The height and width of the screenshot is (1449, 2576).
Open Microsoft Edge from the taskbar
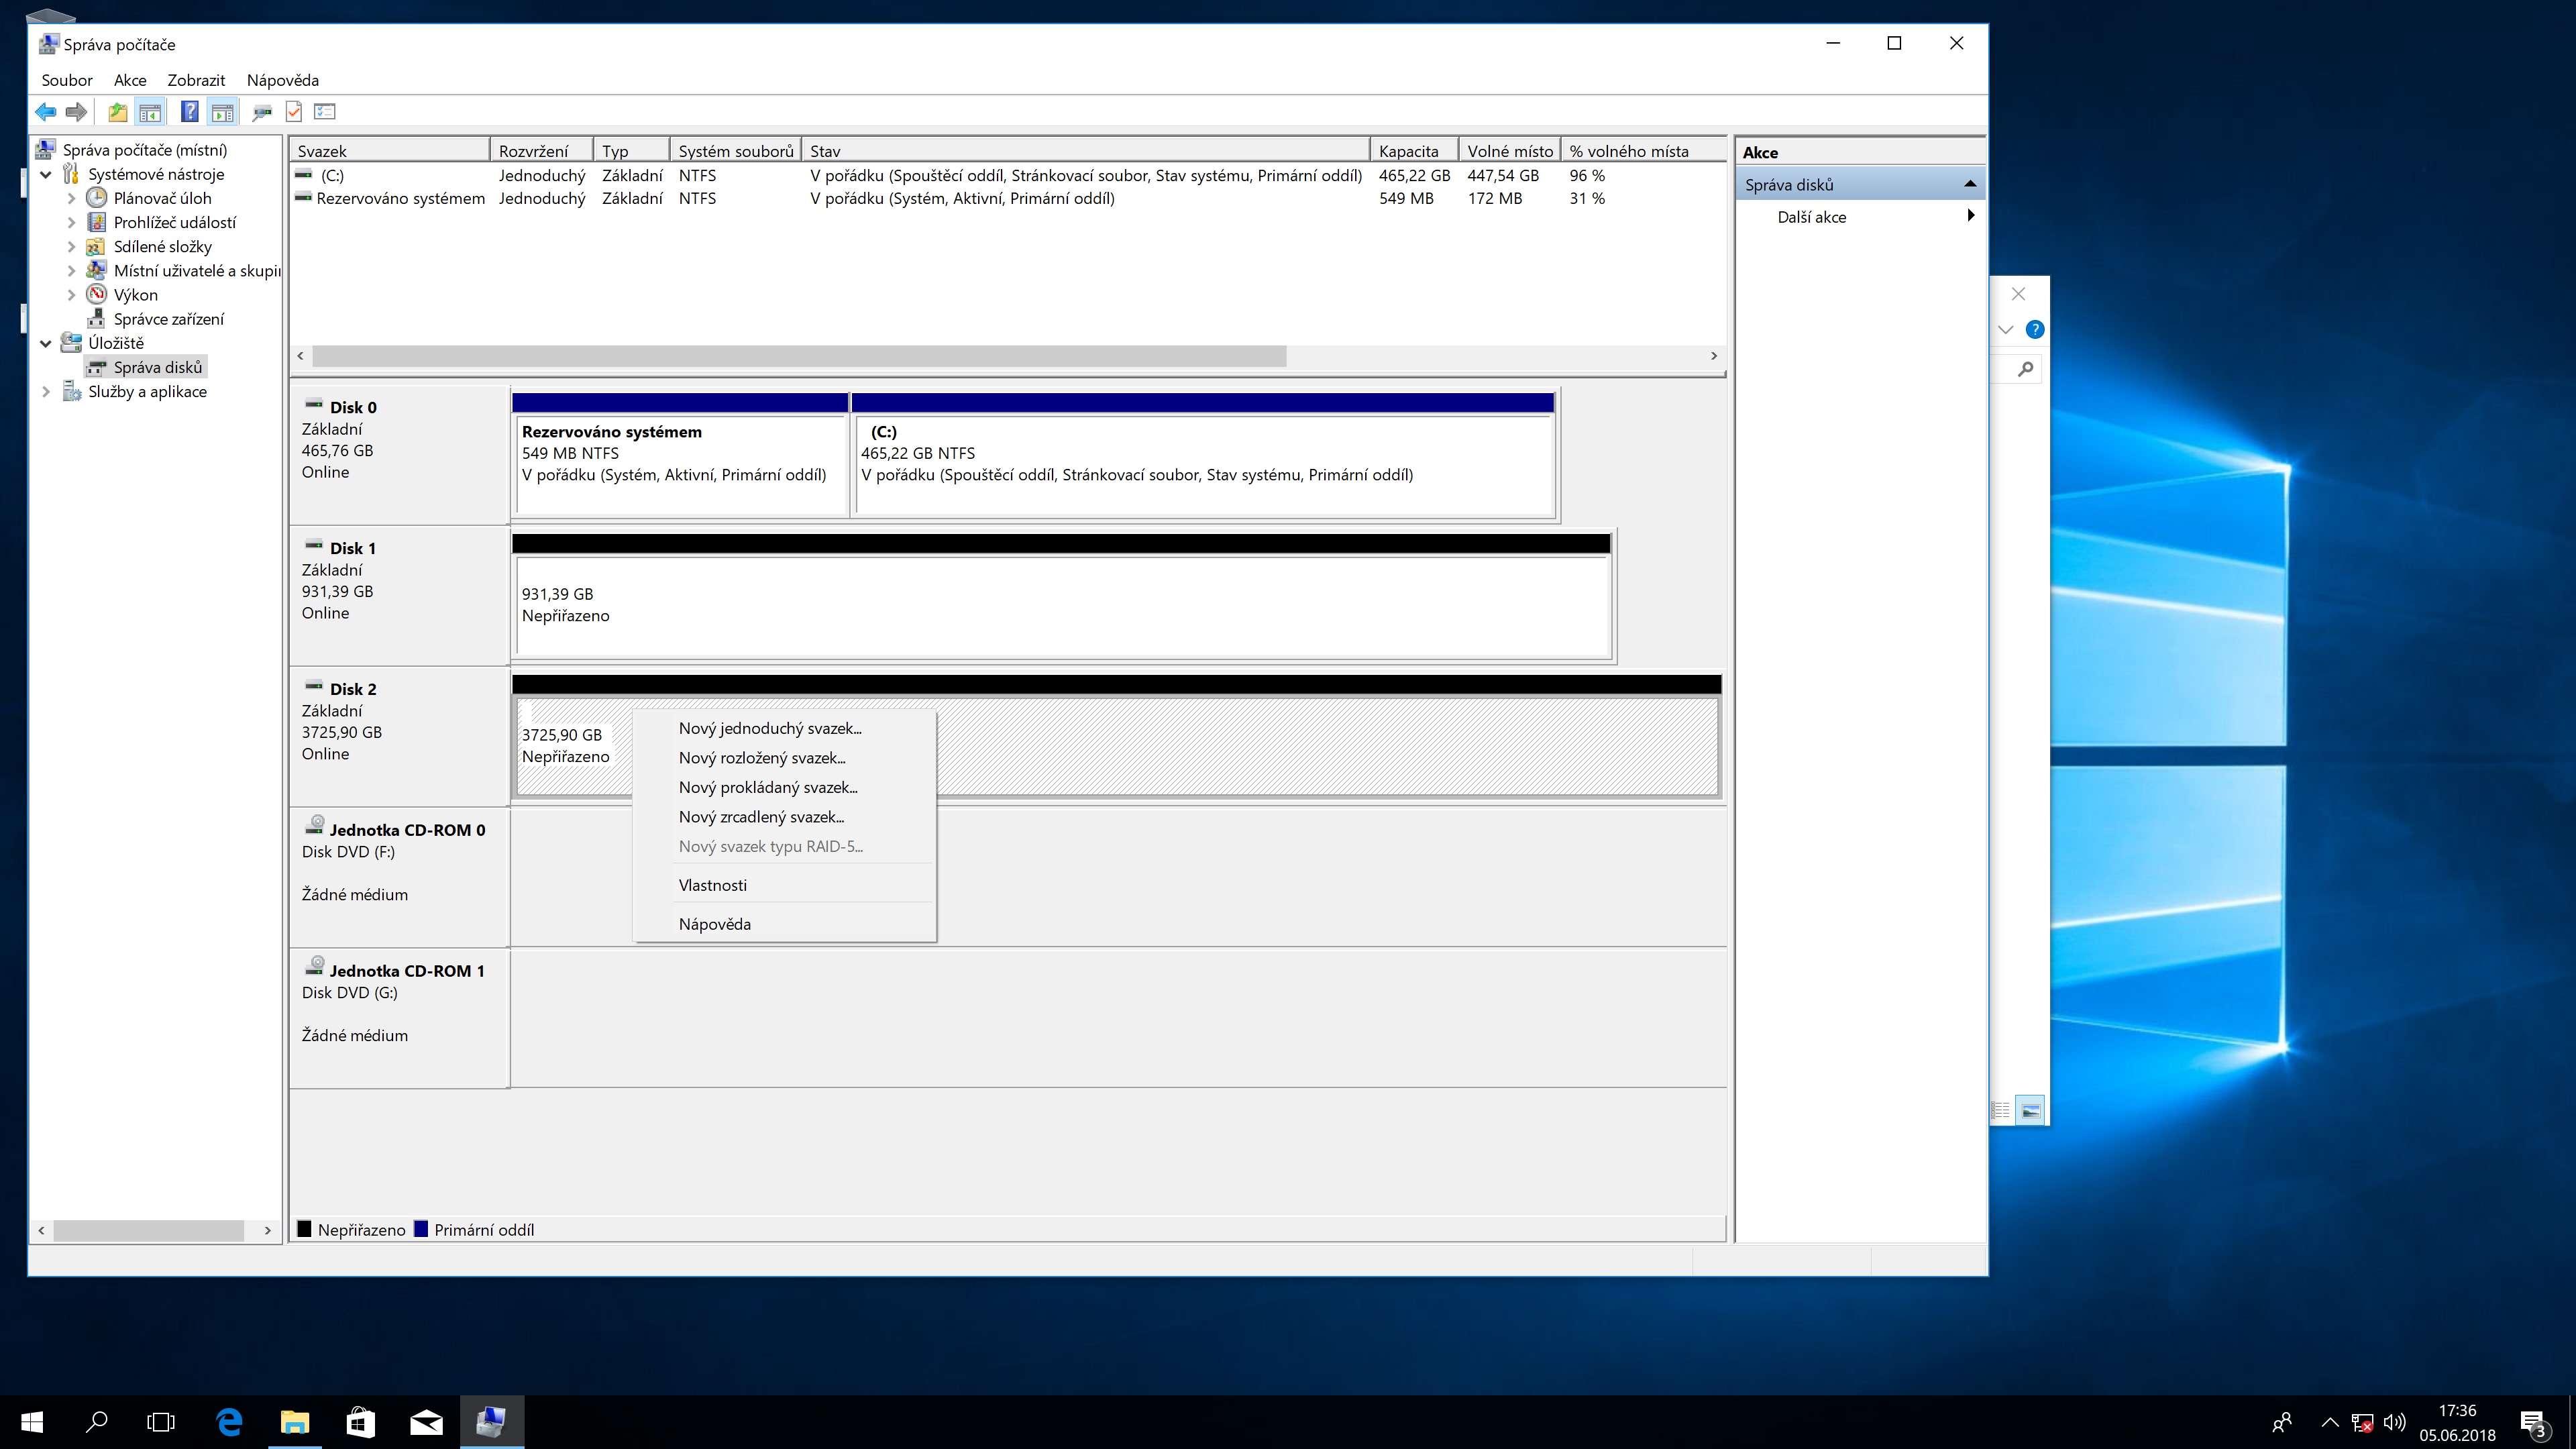229,1421
